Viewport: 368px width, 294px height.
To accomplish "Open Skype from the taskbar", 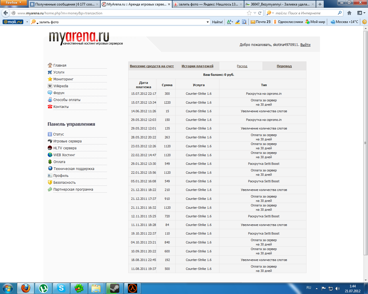I will tap(61, 288).
